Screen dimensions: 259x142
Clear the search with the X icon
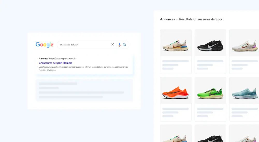113,44
